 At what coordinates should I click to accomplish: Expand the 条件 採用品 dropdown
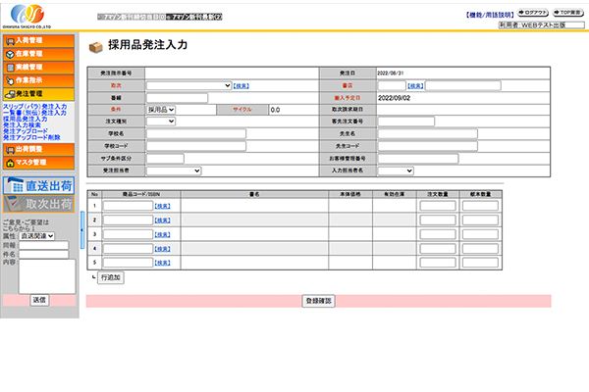[x=160, y=110]
